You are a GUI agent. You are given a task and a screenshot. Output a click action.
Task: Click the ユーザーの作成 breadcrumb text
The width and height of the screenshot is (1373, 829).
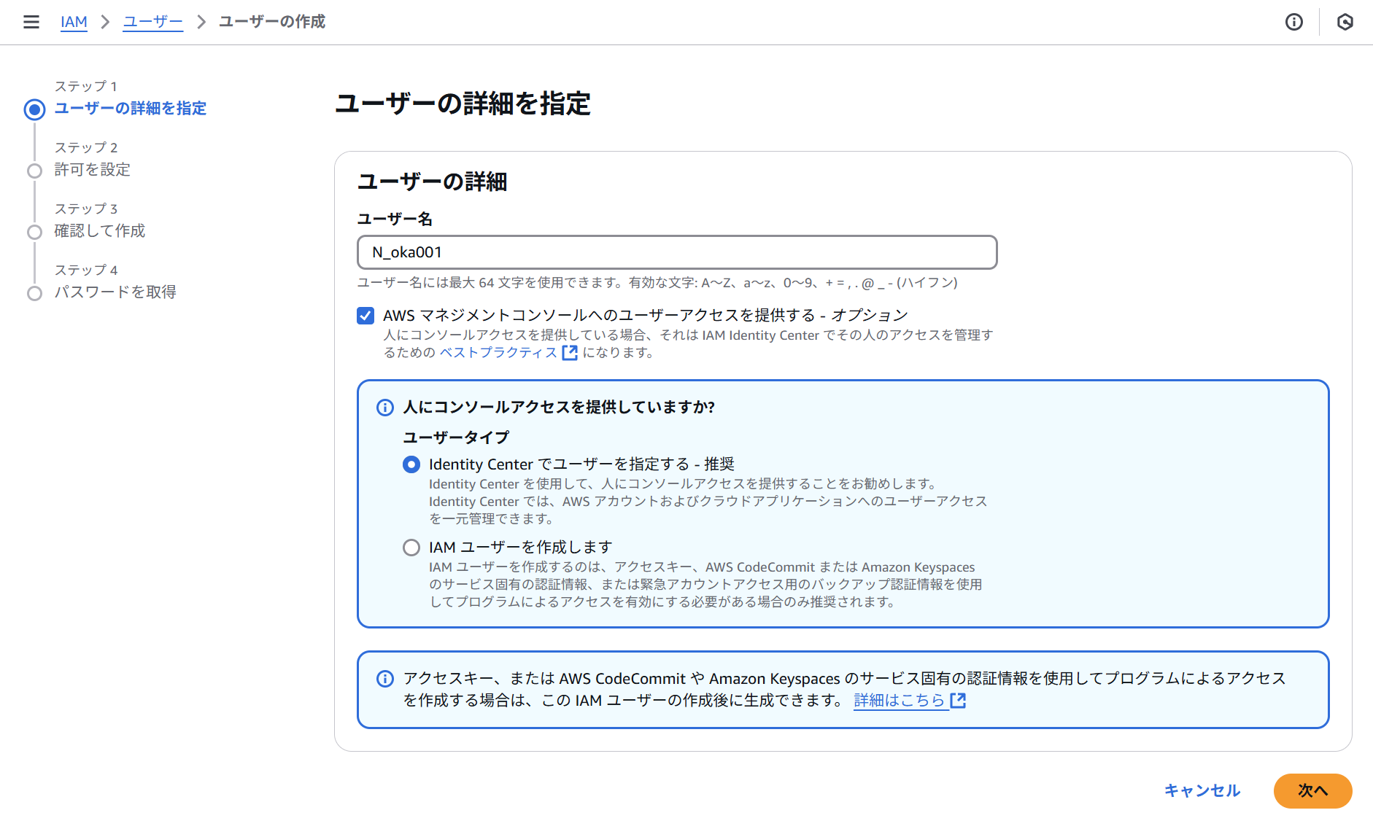tap(272, 22)
